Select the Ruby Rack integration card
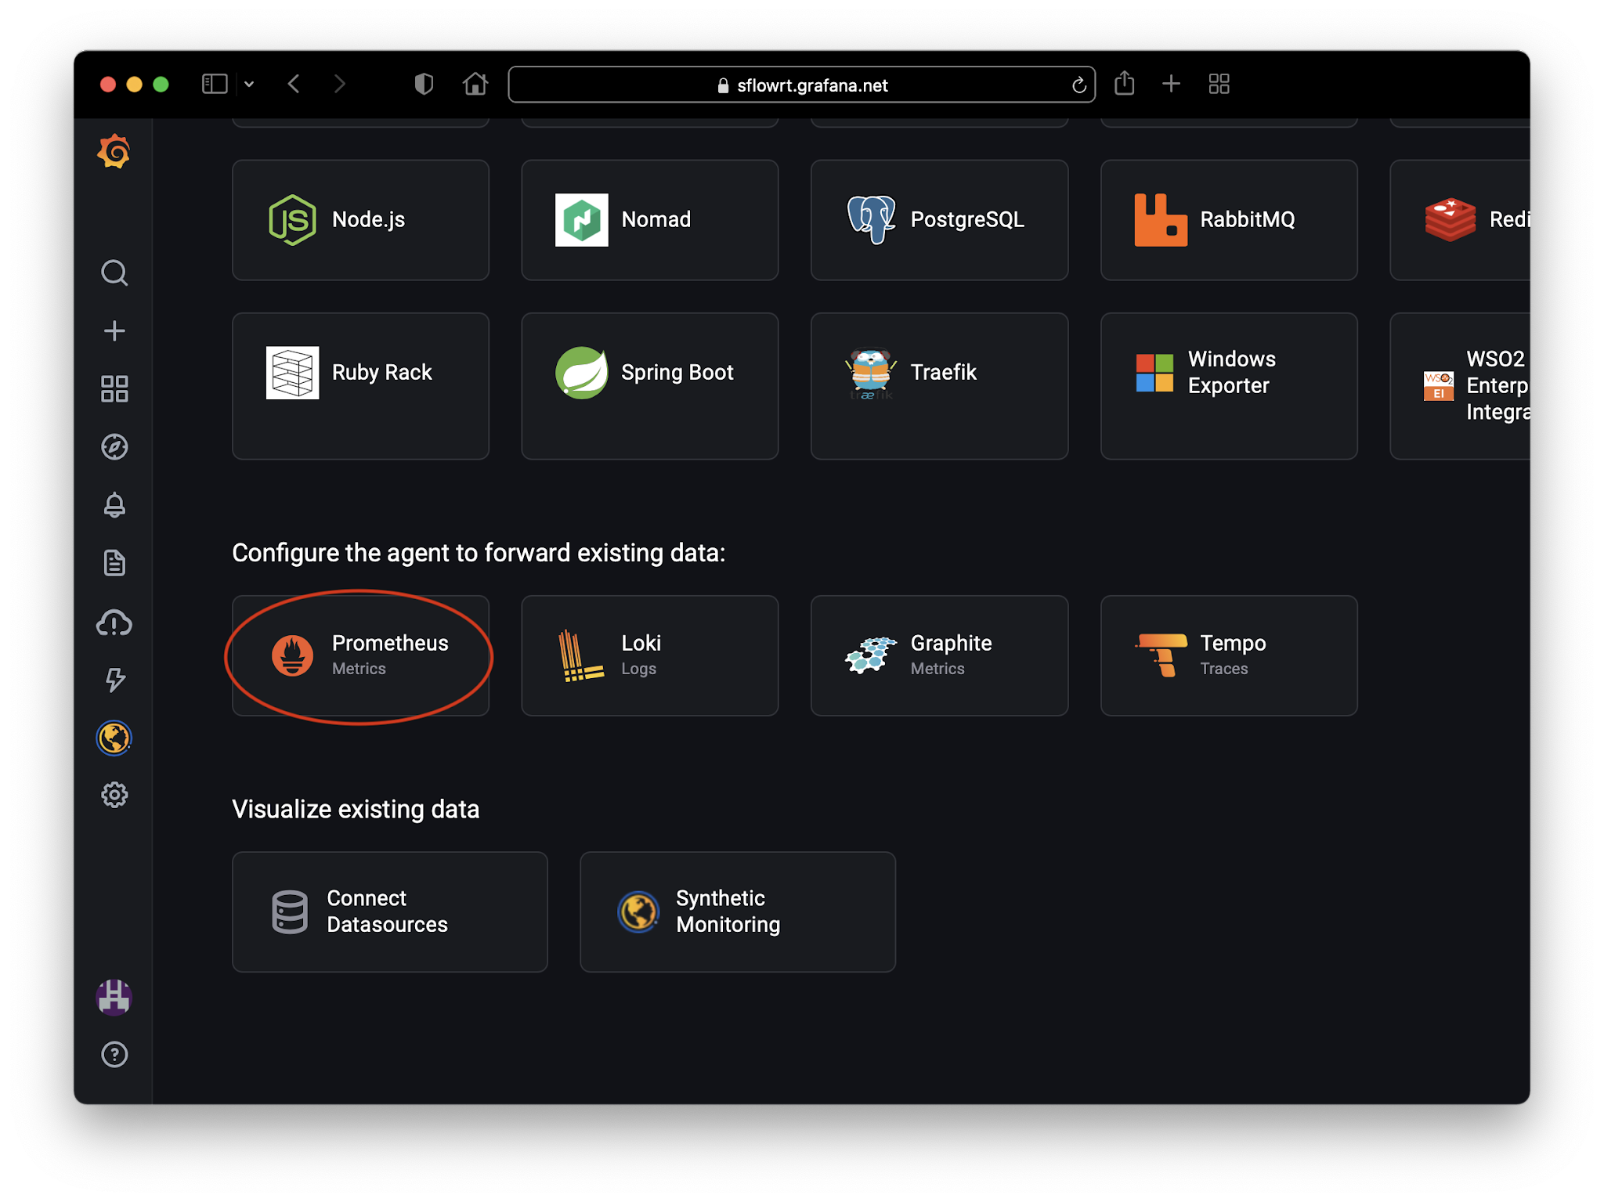 pyautogui.click(x=360, y=386)
